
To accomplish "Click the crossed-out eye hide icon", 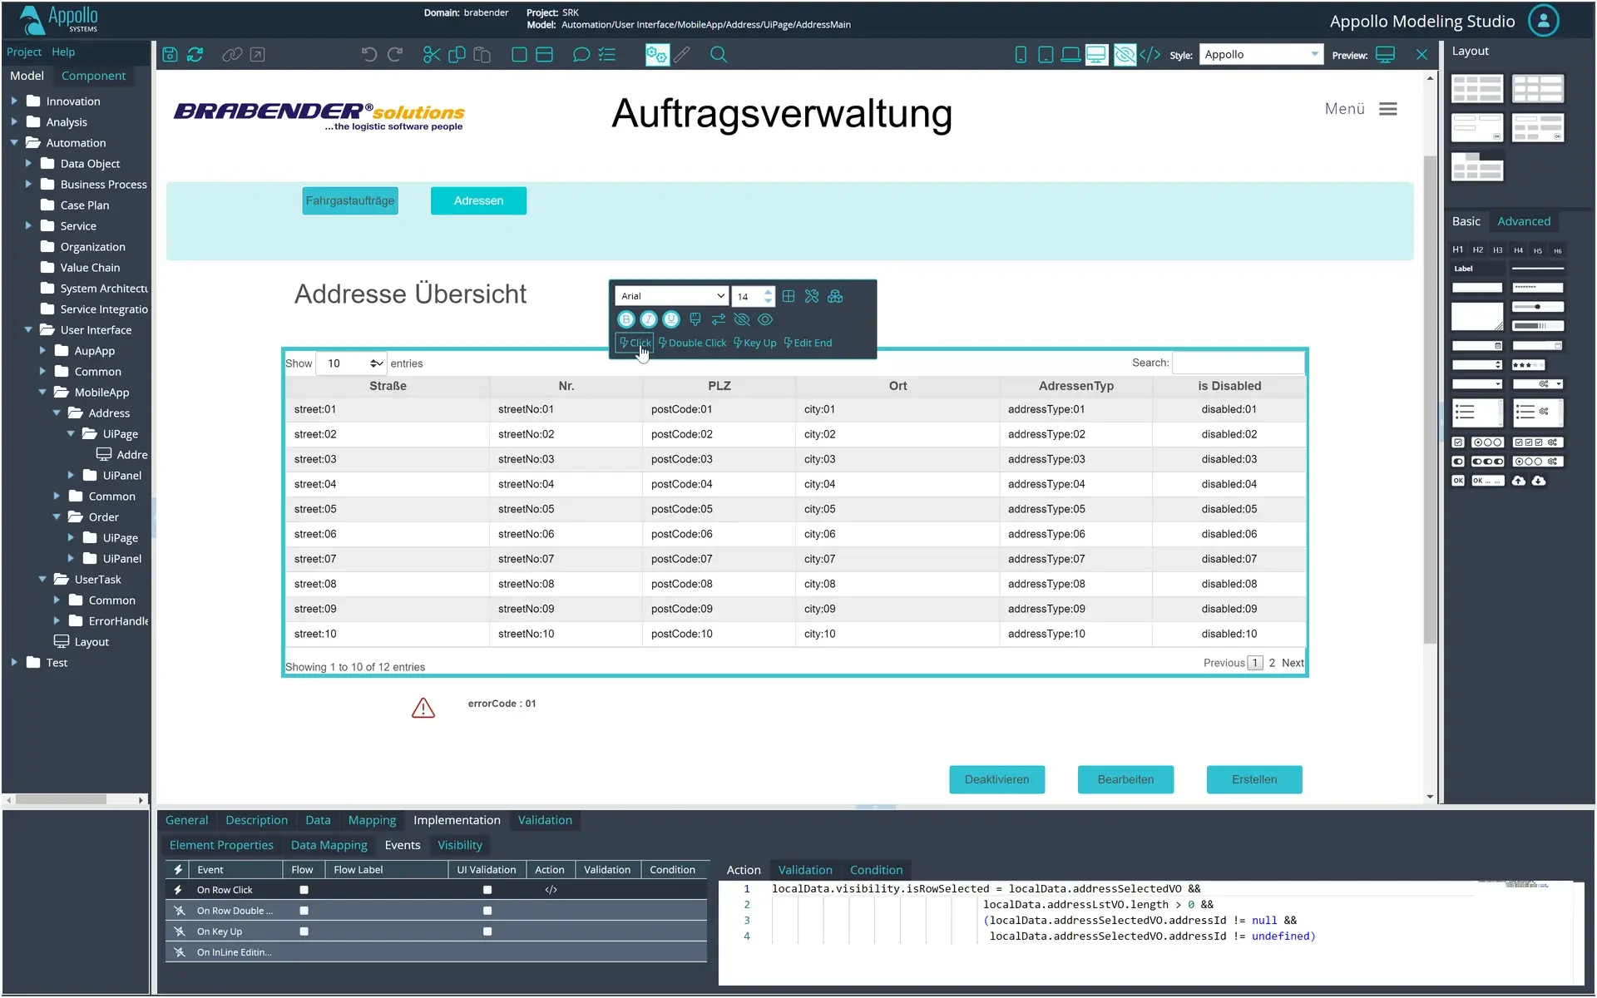I will pyautogui.click(x=742, y=319).
